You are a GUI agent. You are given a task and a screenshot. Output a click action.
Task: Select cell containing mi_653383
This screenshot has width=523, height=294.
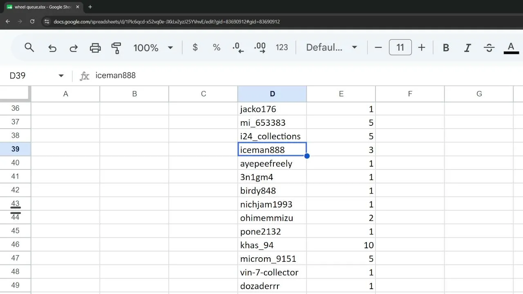tap(272, 122)
